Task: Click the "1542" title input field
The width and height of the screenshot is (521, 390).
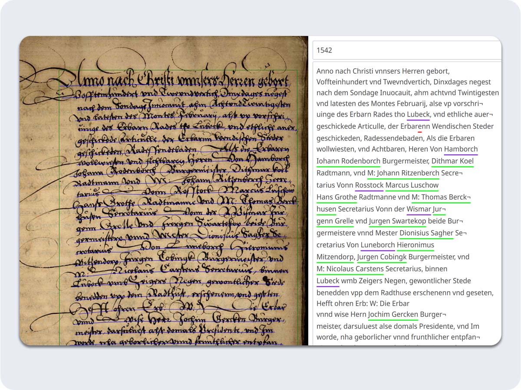Action: click(406, 50)
